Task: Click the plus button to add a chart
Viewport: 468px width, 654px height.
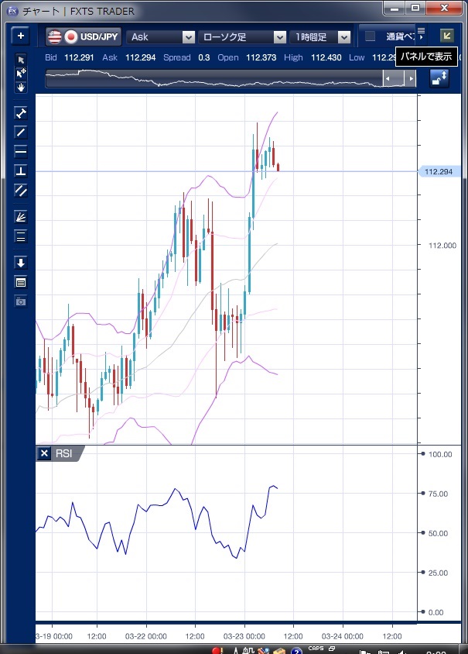Action: pos(21,36)
